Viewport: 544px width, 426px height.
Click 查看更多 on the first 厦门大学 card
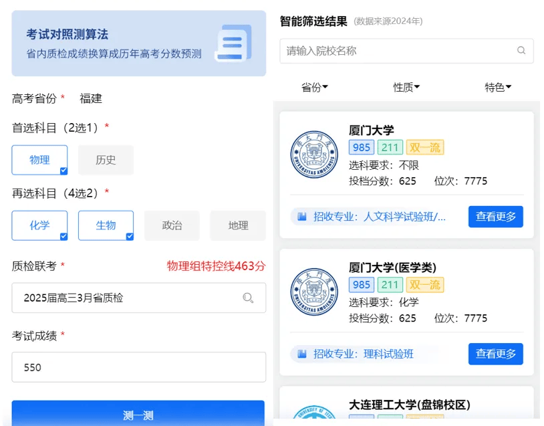coord(495,217)
